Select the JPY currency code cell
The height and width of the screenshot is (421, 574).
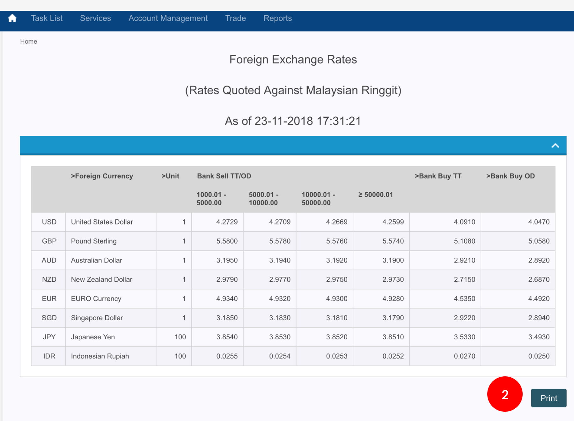49,337
